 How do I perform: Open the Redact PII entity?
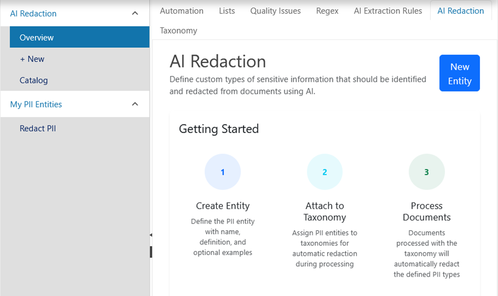click(x=38, y=128)
